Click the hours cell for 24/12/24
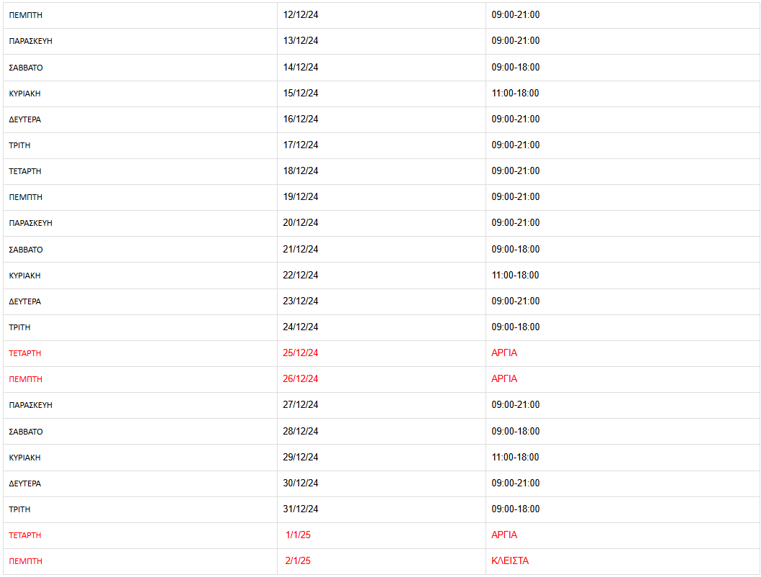This screenshot has height=577, width=761. (x=515, y=327)
